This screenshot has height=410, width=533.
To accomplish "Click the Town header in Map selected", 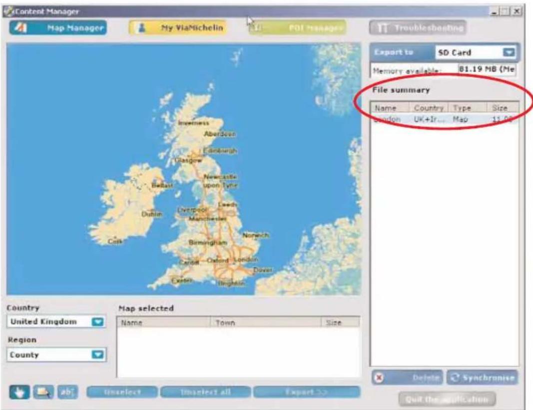I will click(x=266, y=322).
